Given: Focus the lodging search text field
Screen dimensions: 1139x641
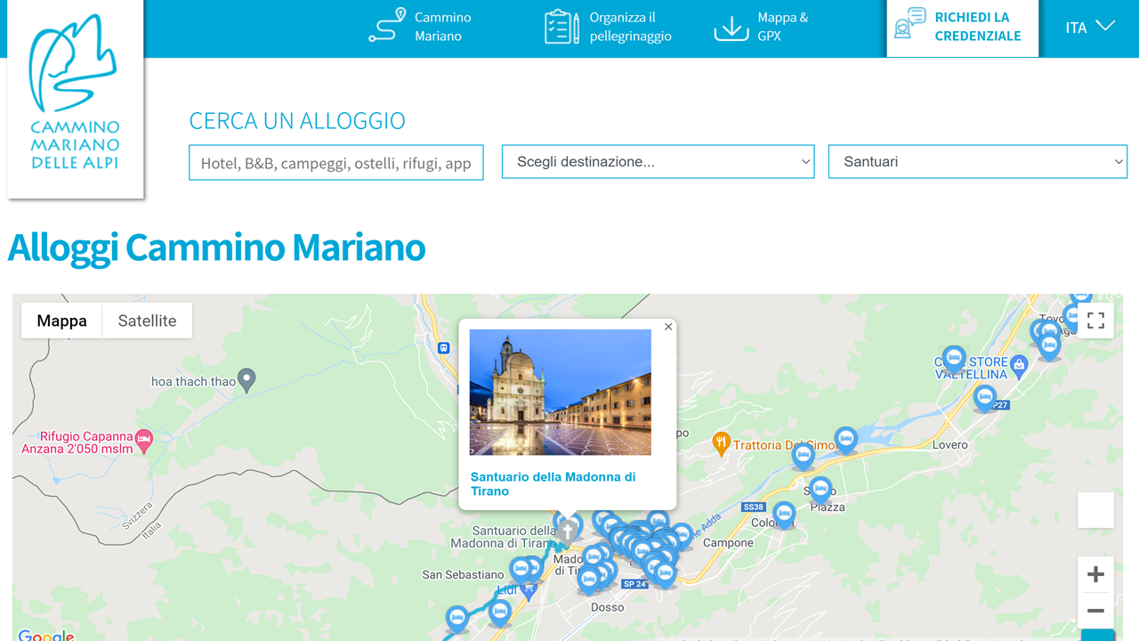Looking at the screenshot, I should [x=336, y=163].
